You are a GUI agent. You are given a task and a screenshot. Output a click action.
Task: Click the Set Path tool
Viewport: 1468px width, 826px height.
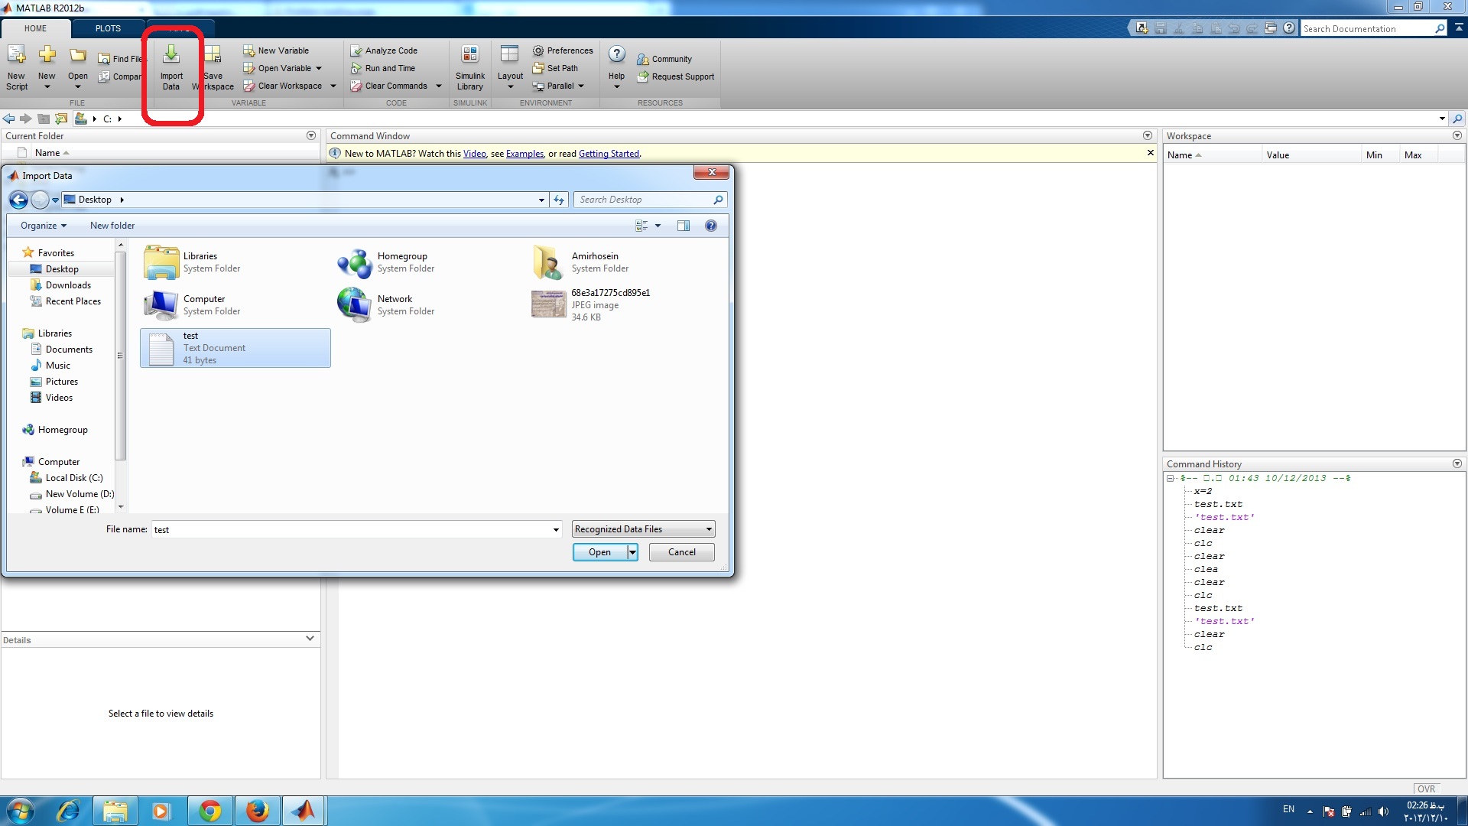pyautogui.click(x=556, y=68)
